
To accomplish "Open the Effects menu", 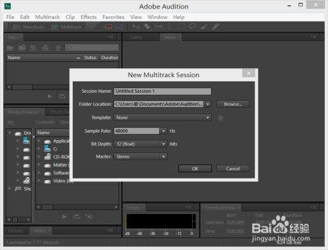I will tap(89, 17).
